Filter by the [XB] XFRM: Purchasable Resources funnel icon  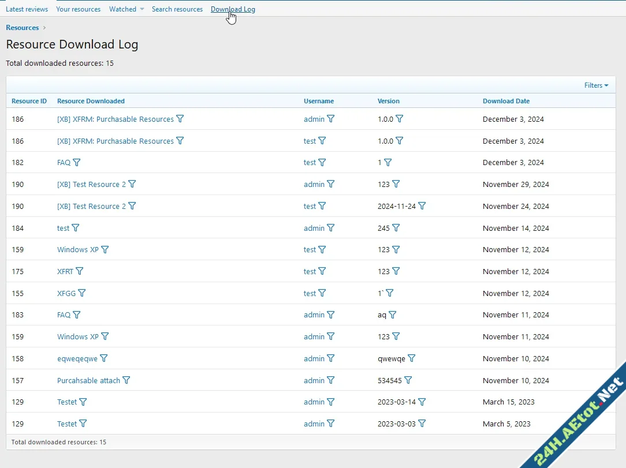[180, 119]
